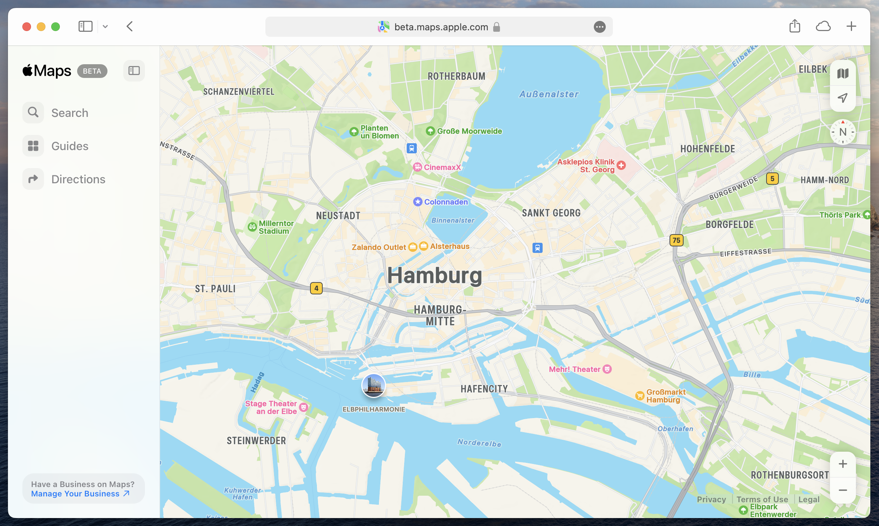This screenshot has height=526, width=879.
Task: Click the beta.maps.apple.com address bar
Action: point(439,27)
